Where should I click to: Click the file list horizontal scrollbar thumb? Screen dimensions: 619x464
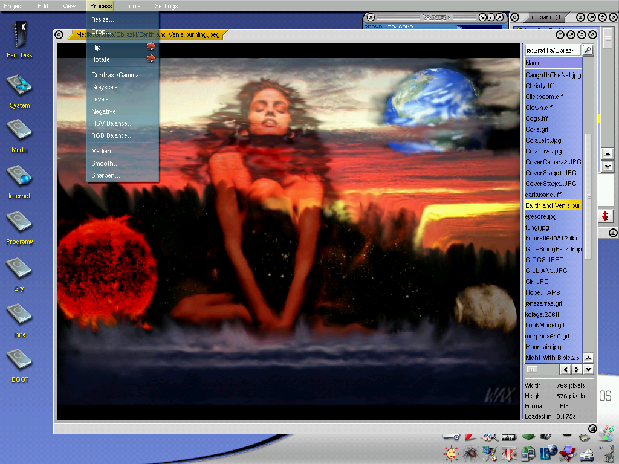coord(532,369)
